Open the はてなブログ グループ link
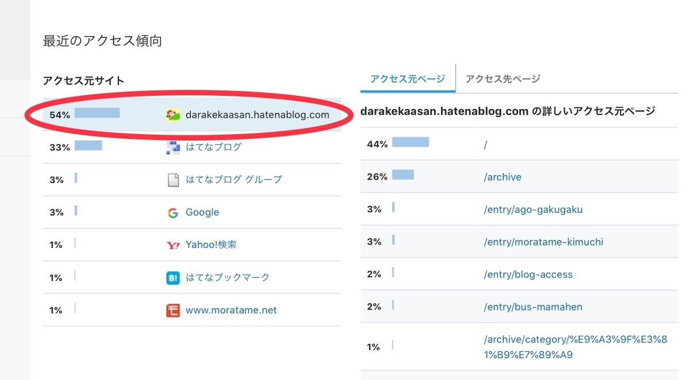 pos(234,180)
